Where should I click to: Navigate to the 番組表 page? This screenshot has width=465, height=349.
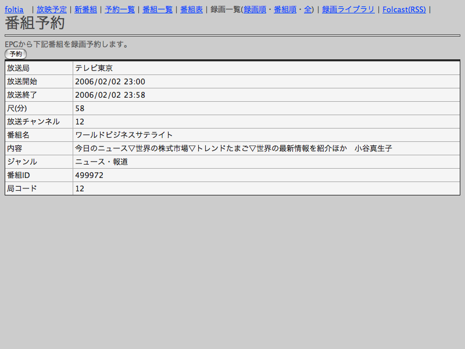(191, 9)
